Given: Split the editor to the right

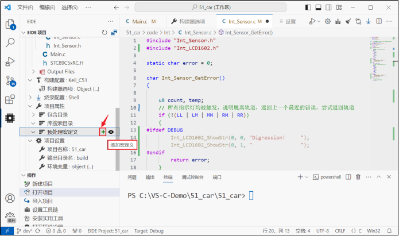Looking at the screenshot, I should [x=379, y=21].
